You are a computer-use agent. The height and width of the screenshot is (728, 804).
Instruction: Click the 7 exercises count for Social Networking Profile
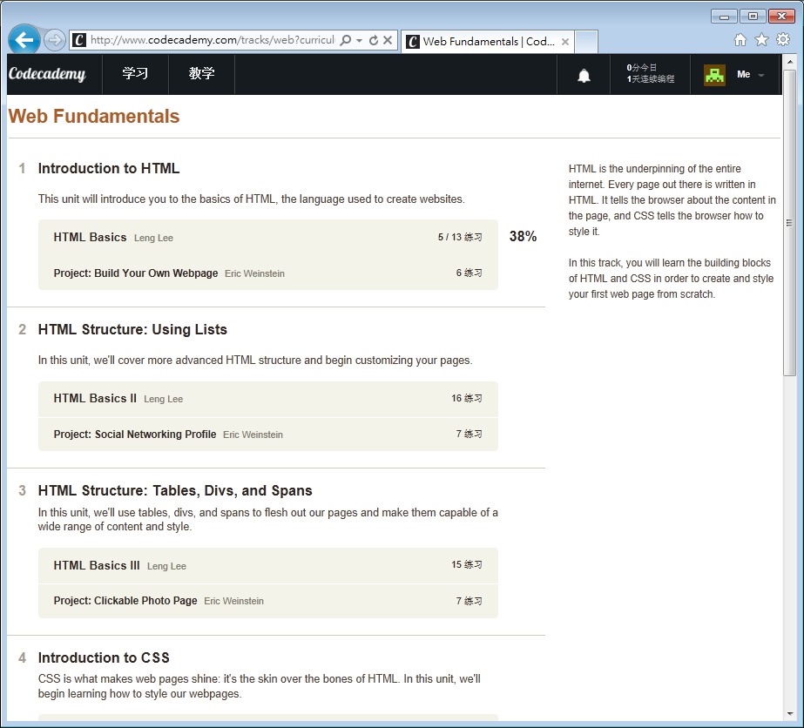[x=470, y=434]
